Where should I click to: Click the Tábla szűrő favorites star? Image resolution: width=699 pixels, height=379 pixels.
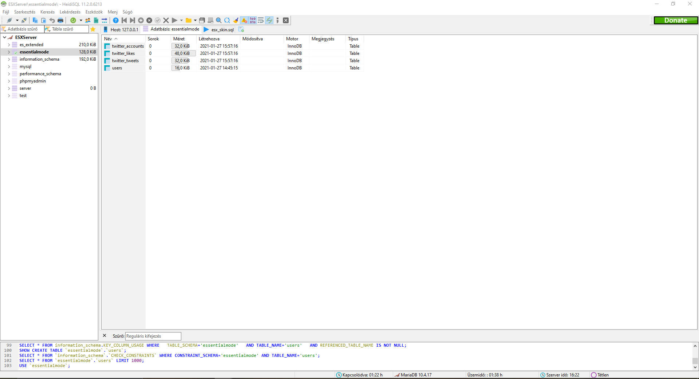coord(93,29)
